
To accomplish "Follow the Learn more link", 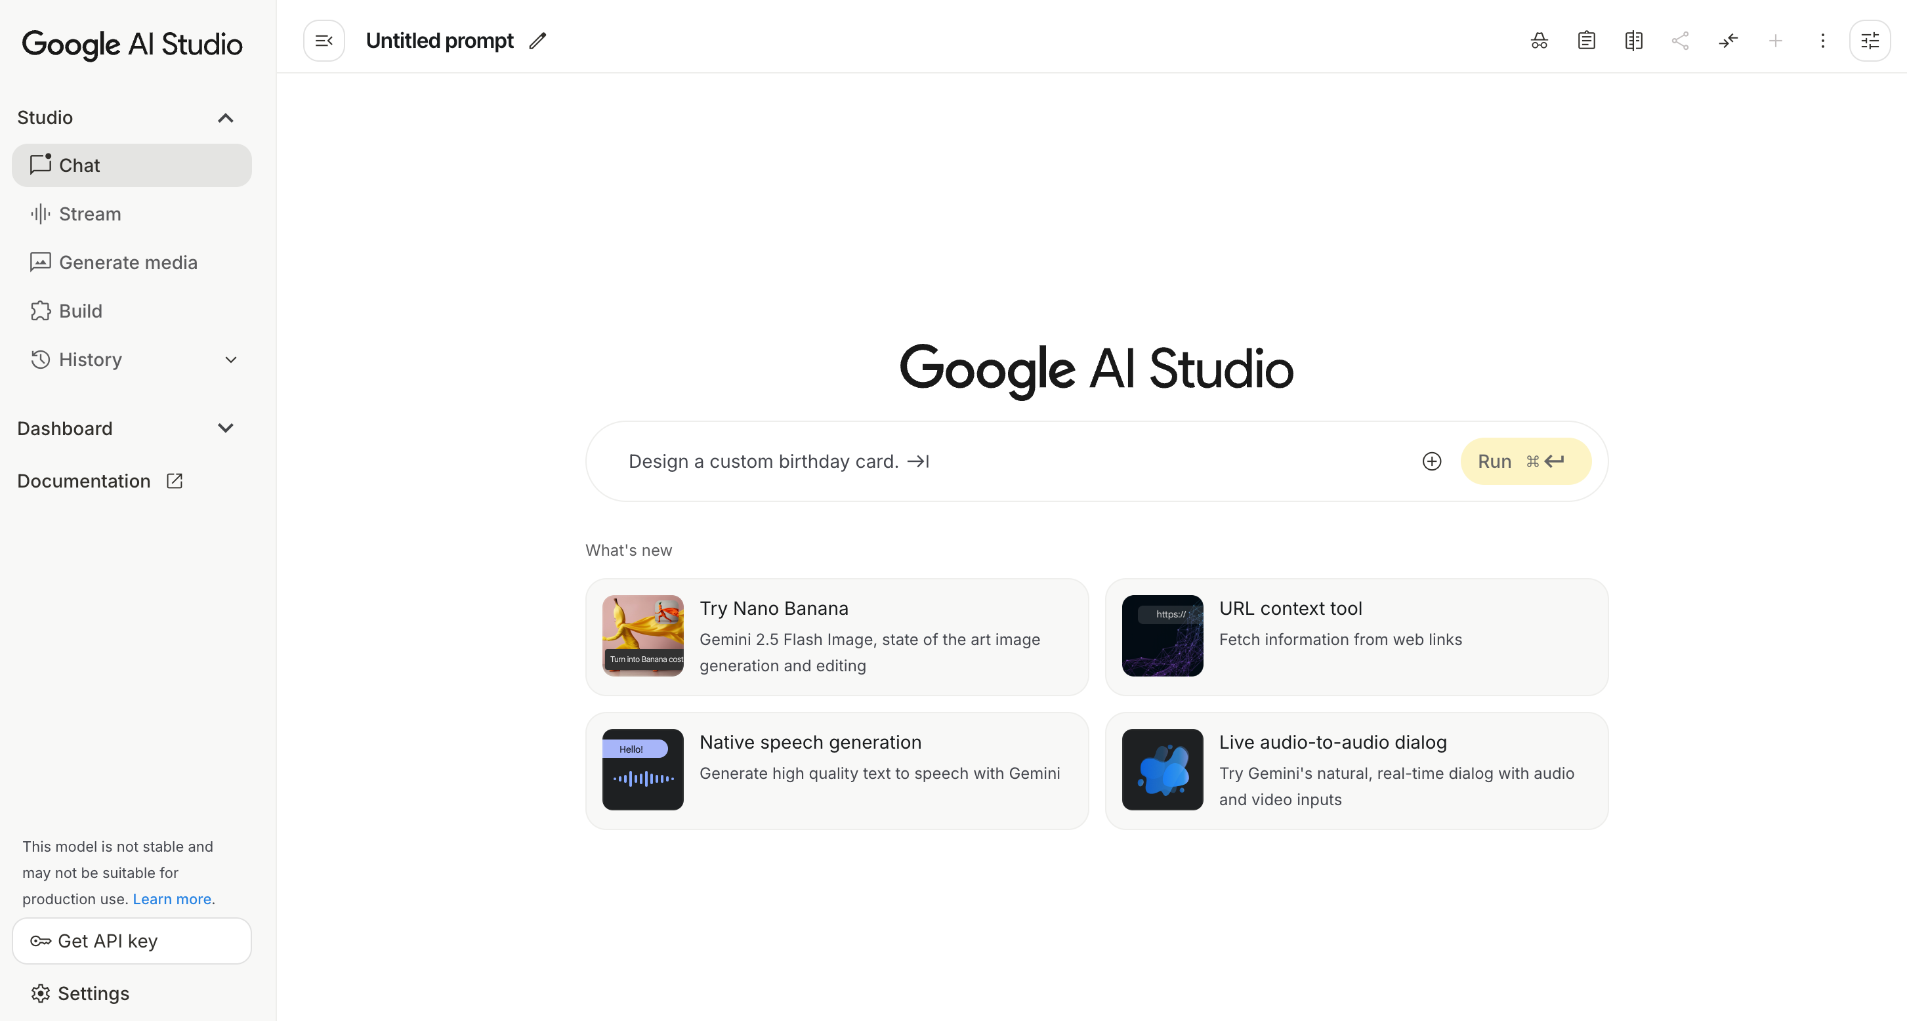I will coord(172,899).
